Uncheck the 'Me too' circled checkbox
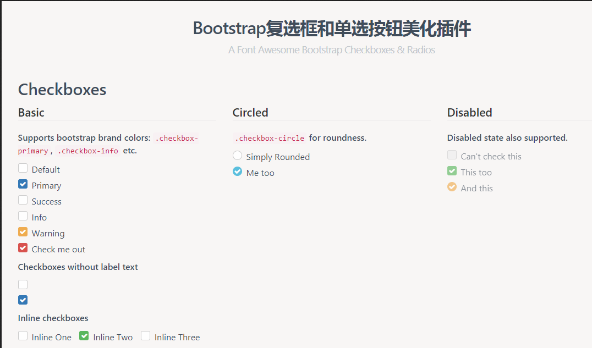This screenshot has width=592, height=348. point(237,172)
